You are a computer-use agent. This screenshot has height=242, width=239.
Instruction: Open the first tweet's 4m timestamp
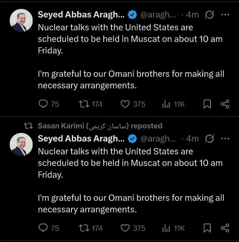(193, 15)
